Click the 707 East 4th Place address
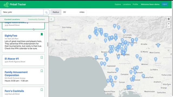The width and height of the screenshot is (173, 97). point(11,39)
